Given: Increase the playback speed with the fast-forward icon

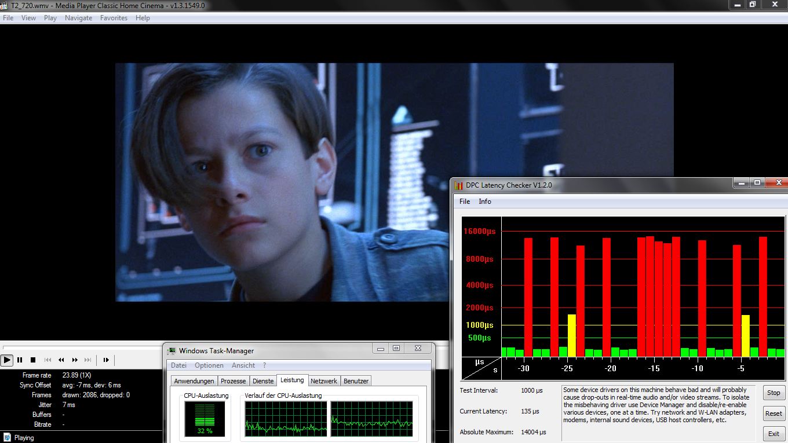Looking at the screenshot, I should [x=75, y=360].
